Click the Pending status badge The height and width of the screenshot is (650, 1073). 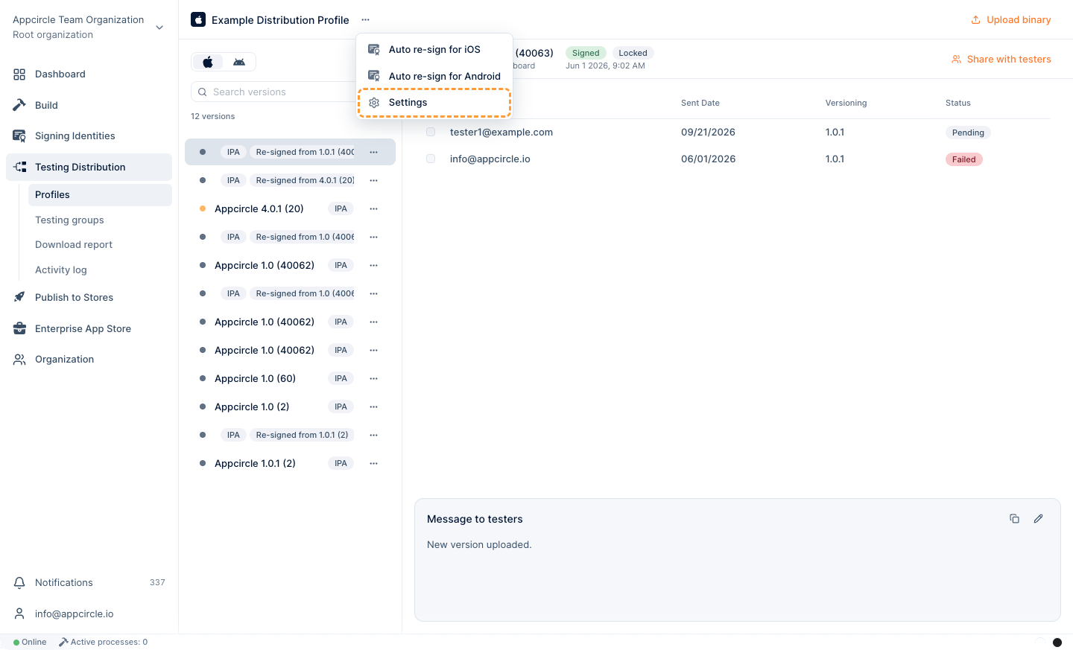pos(968,133)
